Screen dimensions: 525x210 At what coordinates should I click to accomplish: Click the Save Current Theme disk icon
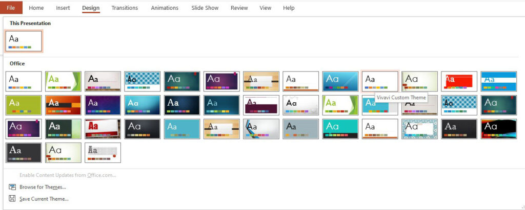(x=12, y=199)
